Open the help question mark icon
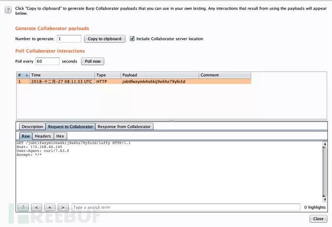The image size is (332, 227). click(8, 10)
